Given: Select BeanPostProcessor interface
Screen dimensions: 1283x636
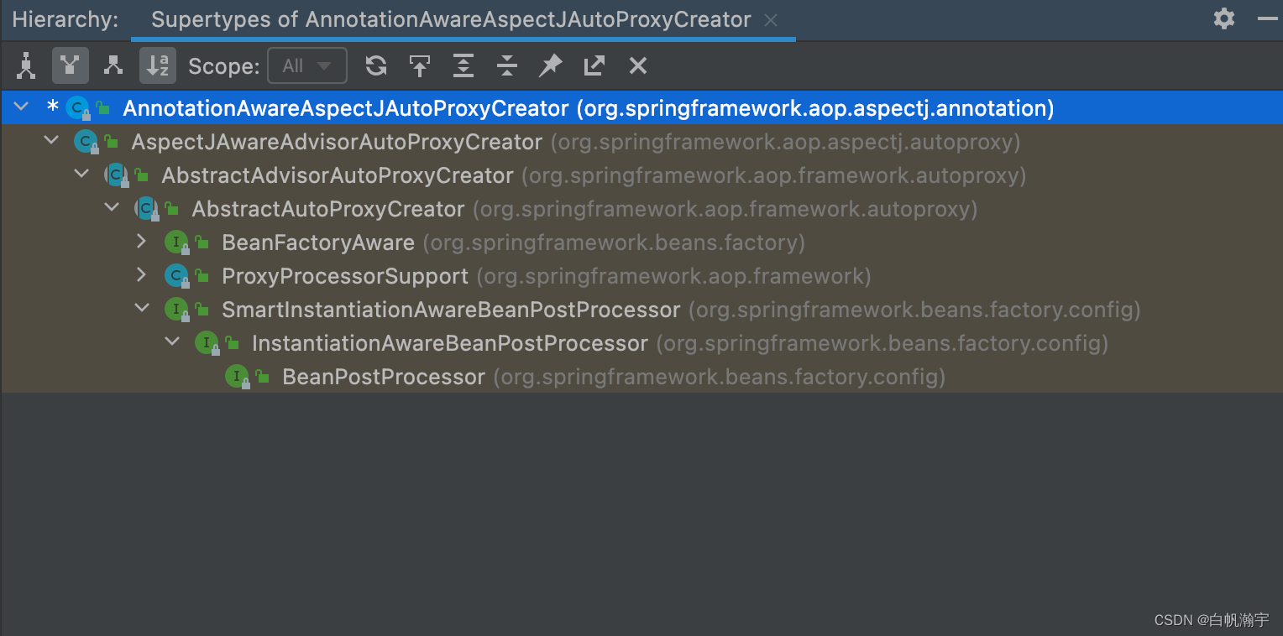Looking at the screenshot, I should (x=384, y=377).
